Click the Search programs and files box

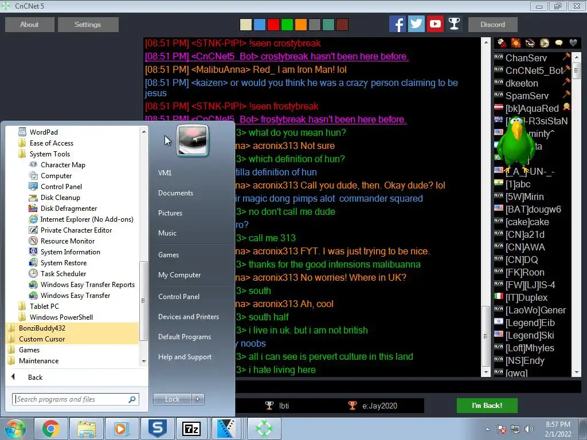[x=75, y=399]
